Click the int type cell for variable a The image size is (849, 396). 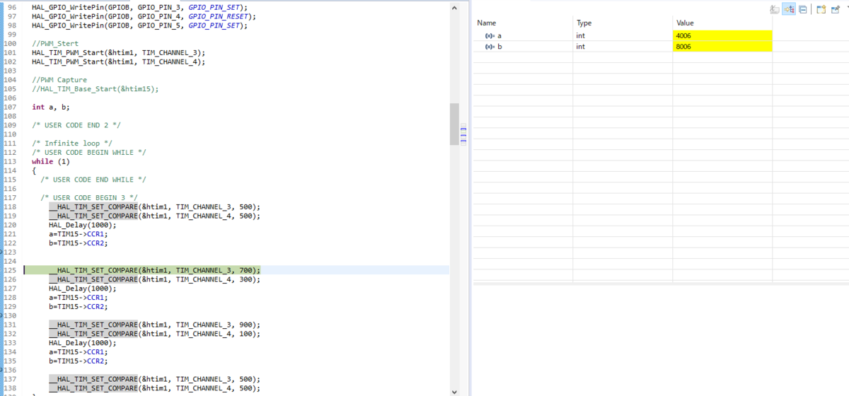(623, 35)
